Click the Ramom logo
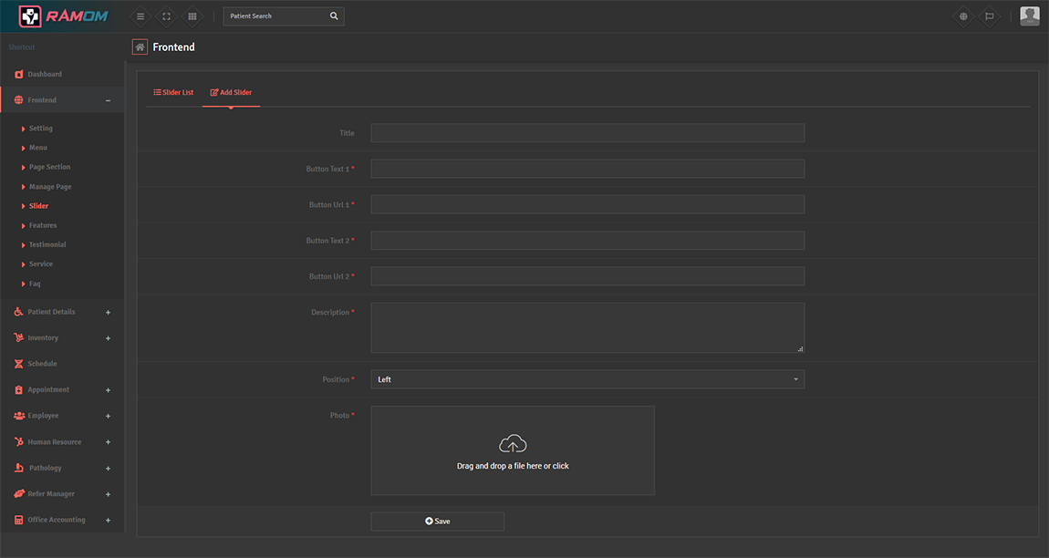This screenshot has width=1049, height=558. coord(62,15)
